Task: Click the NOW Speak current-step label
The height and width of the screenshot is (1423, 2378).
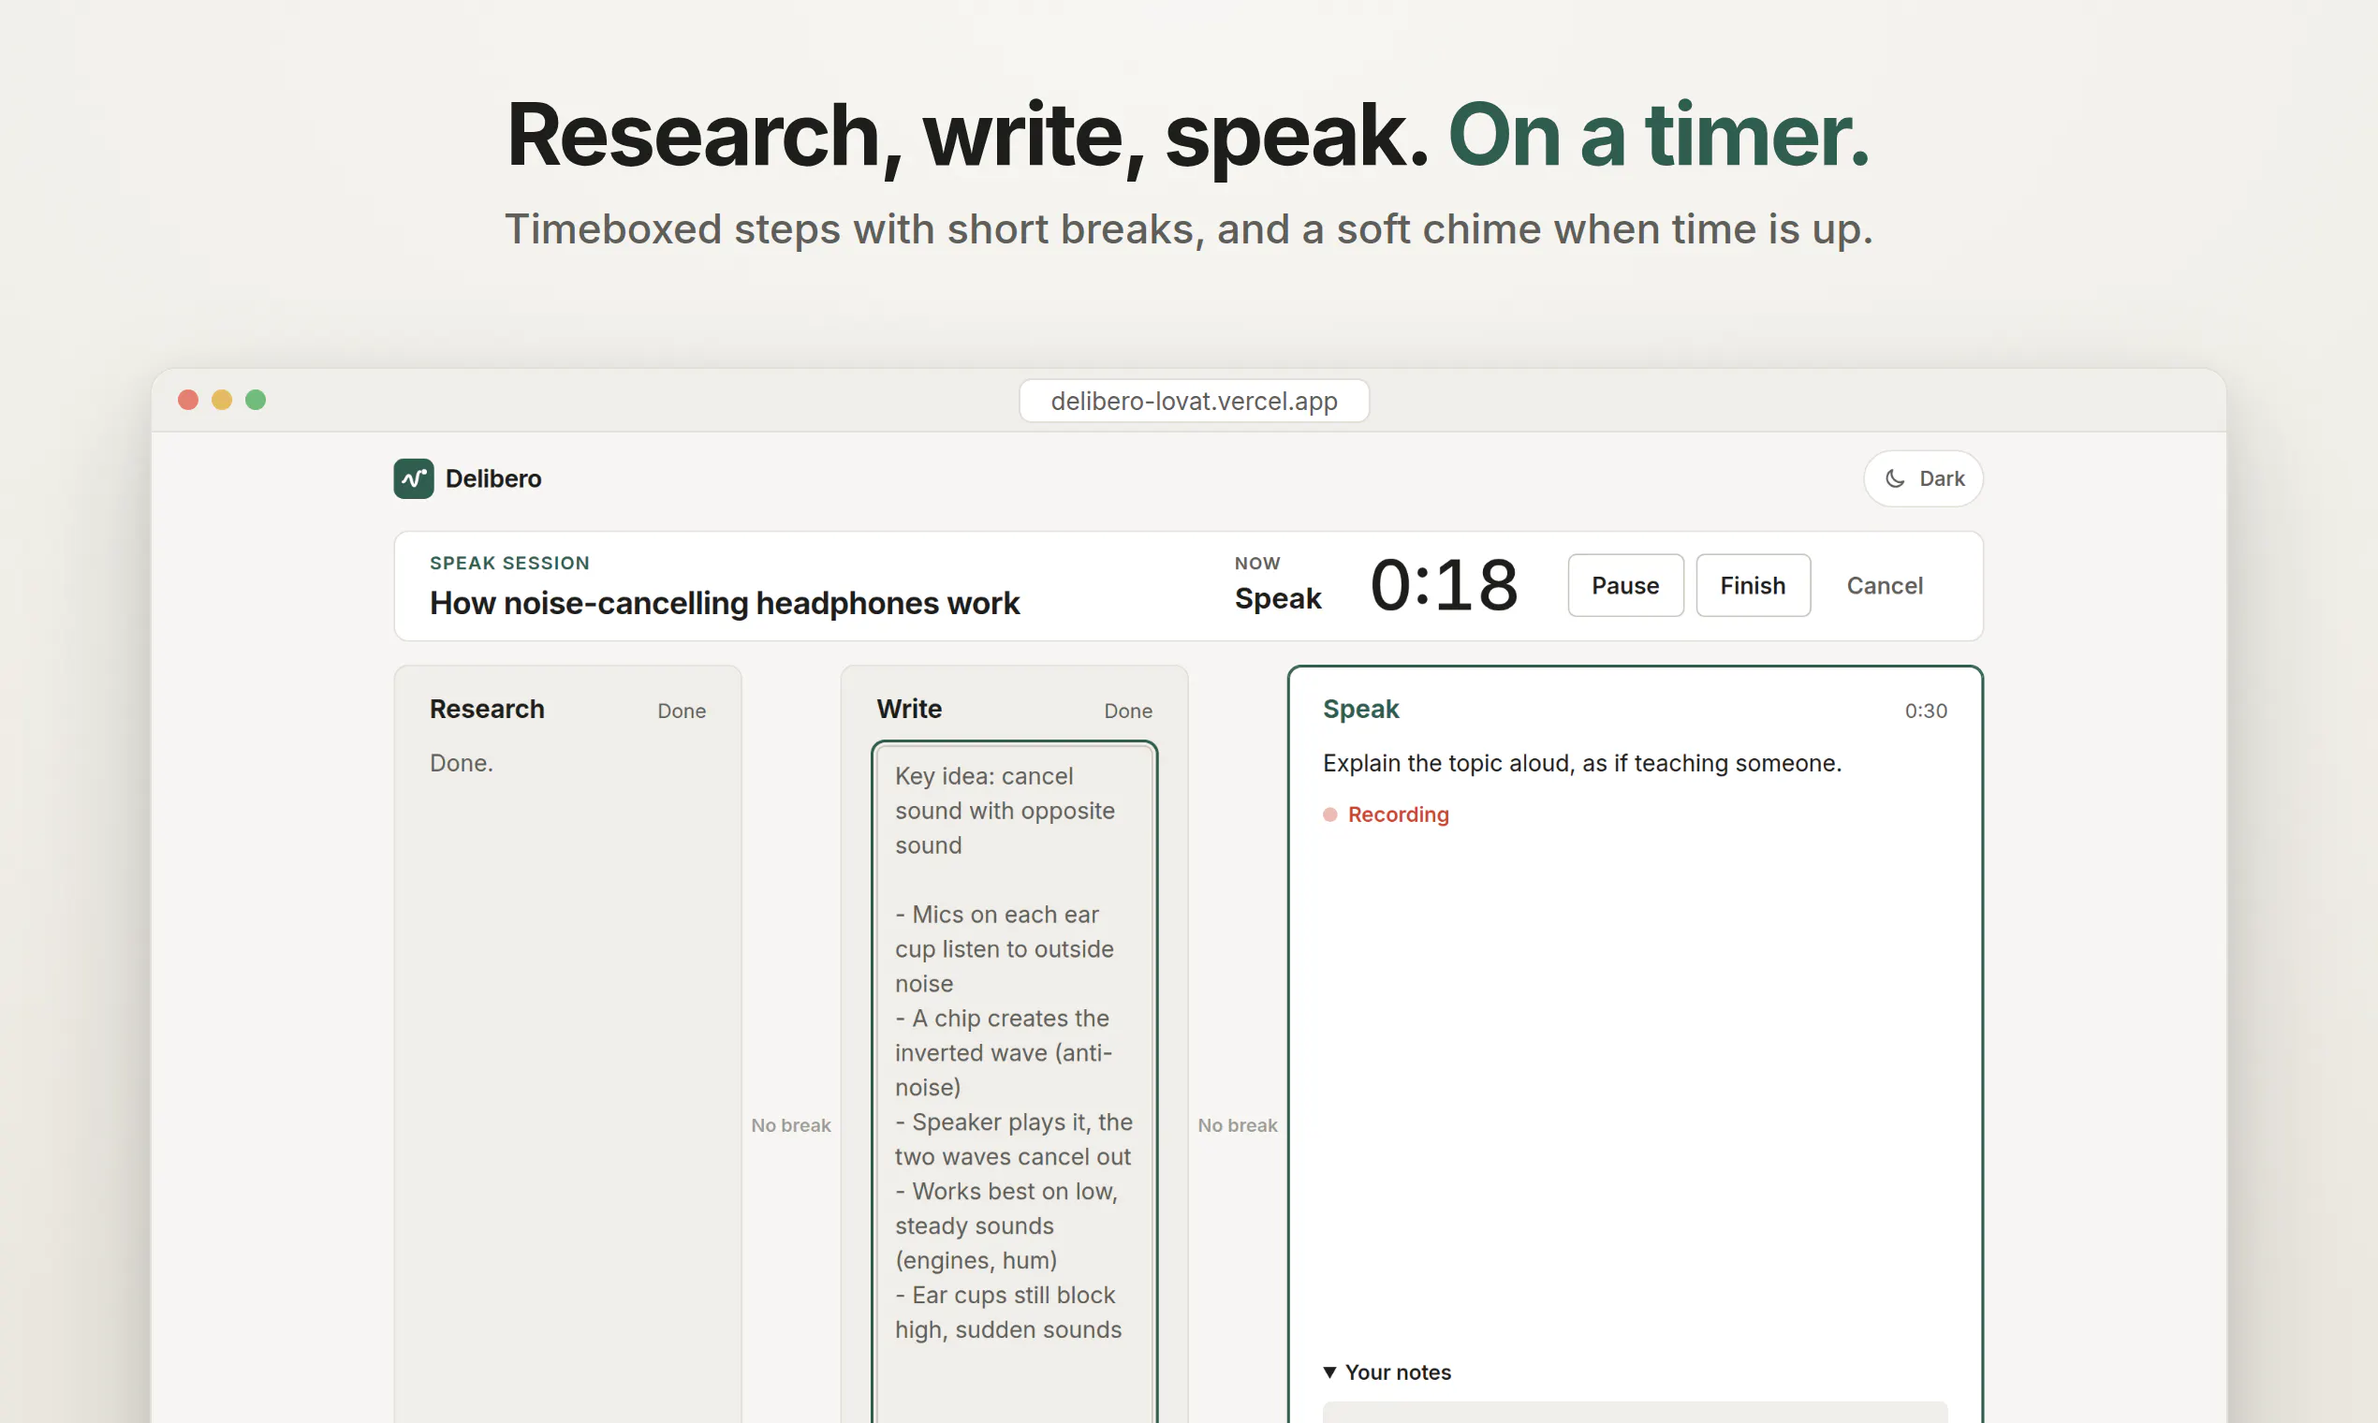Action: 1277,584
